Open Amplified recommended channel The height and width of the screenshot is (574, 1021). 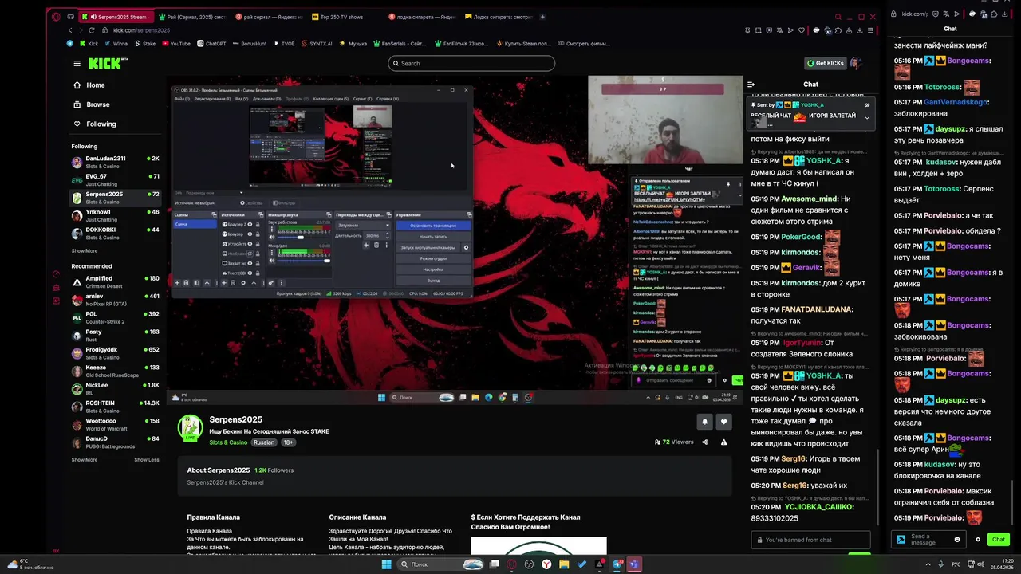click(x=116, y=281)
